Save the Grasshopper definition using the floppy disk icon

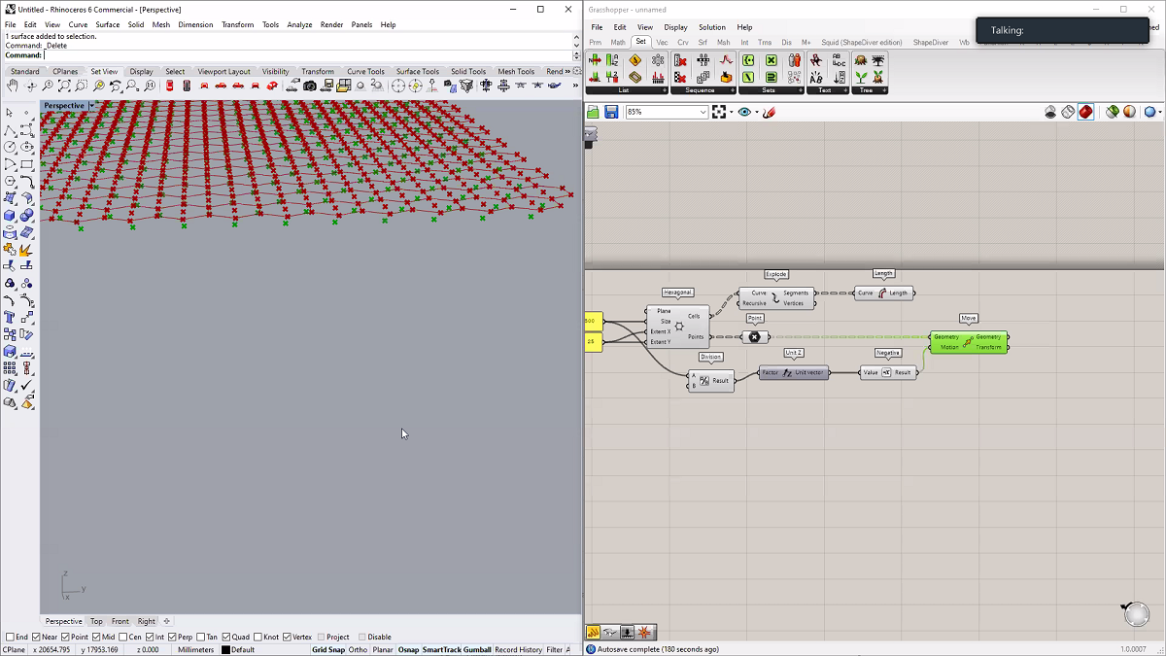coord(611,112)
